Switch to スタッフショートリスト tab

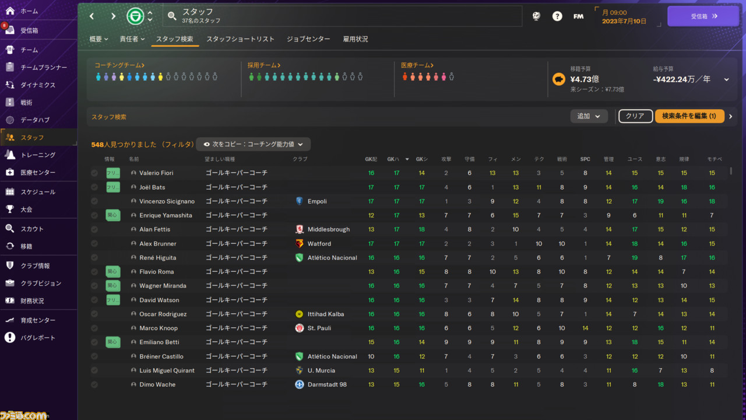point(240,39)
